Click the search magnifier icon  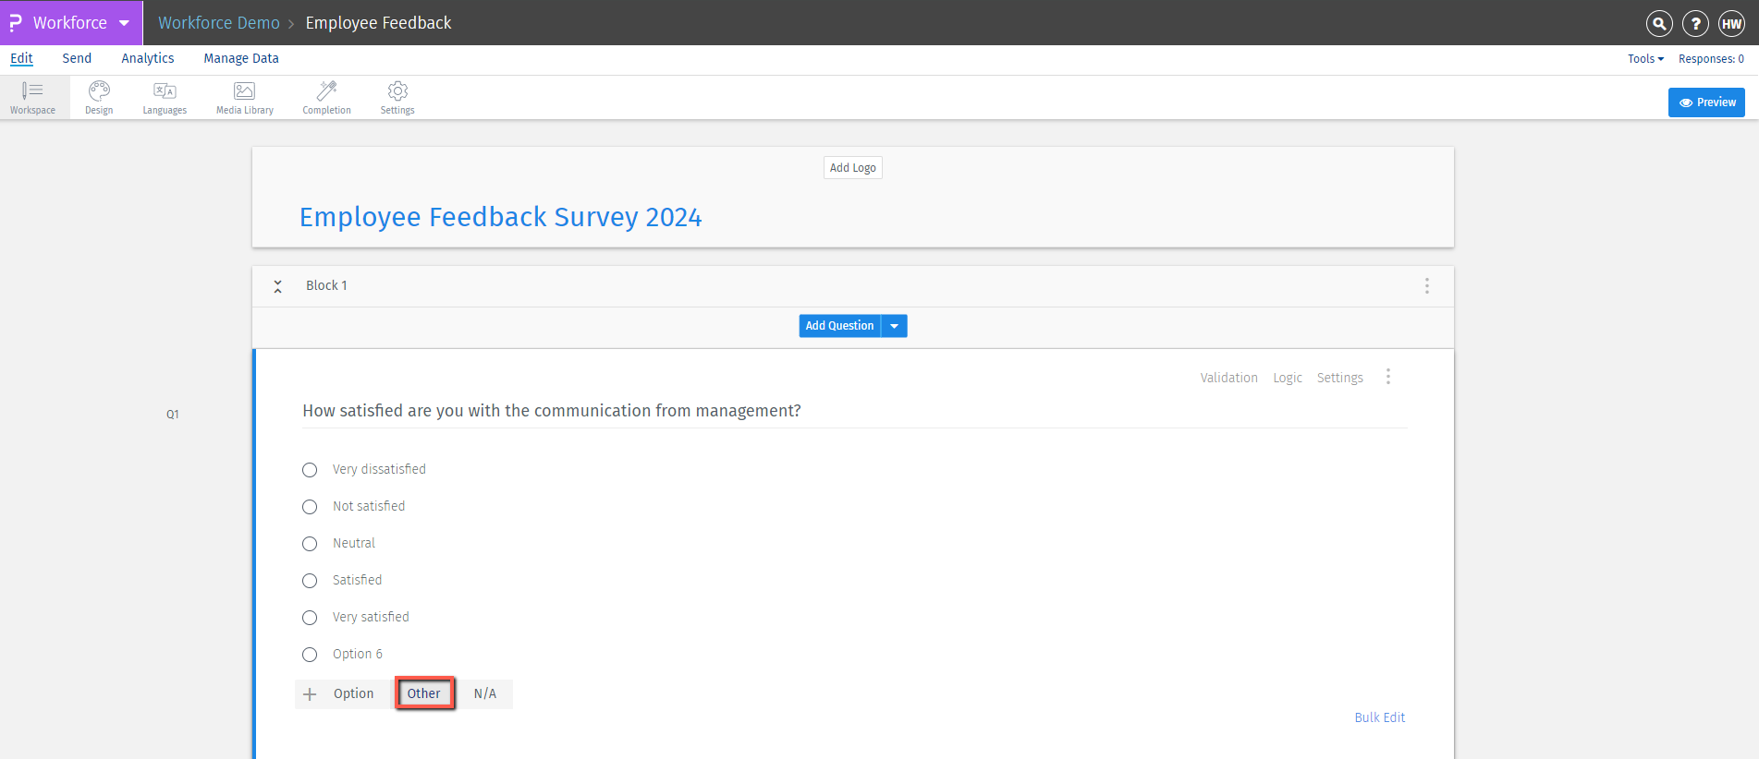[1659, 24]
